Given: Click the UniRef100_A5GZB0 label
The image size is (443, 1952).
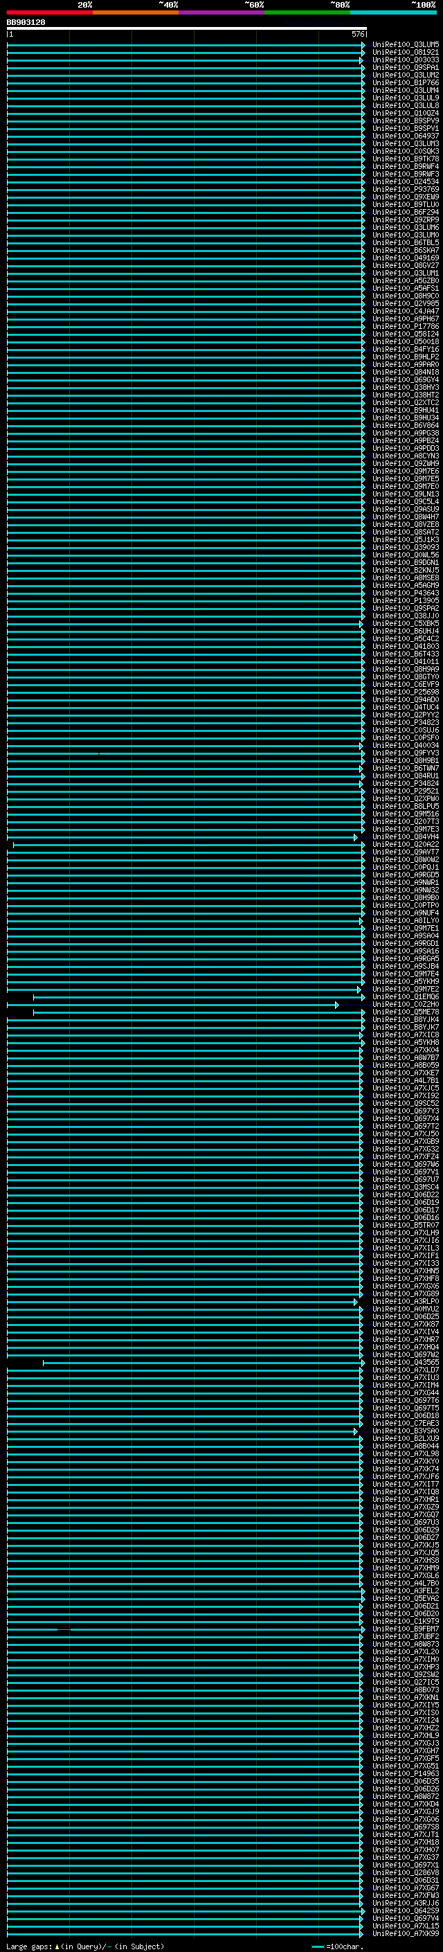Looking at the screenshot, I should coord(405,280).
